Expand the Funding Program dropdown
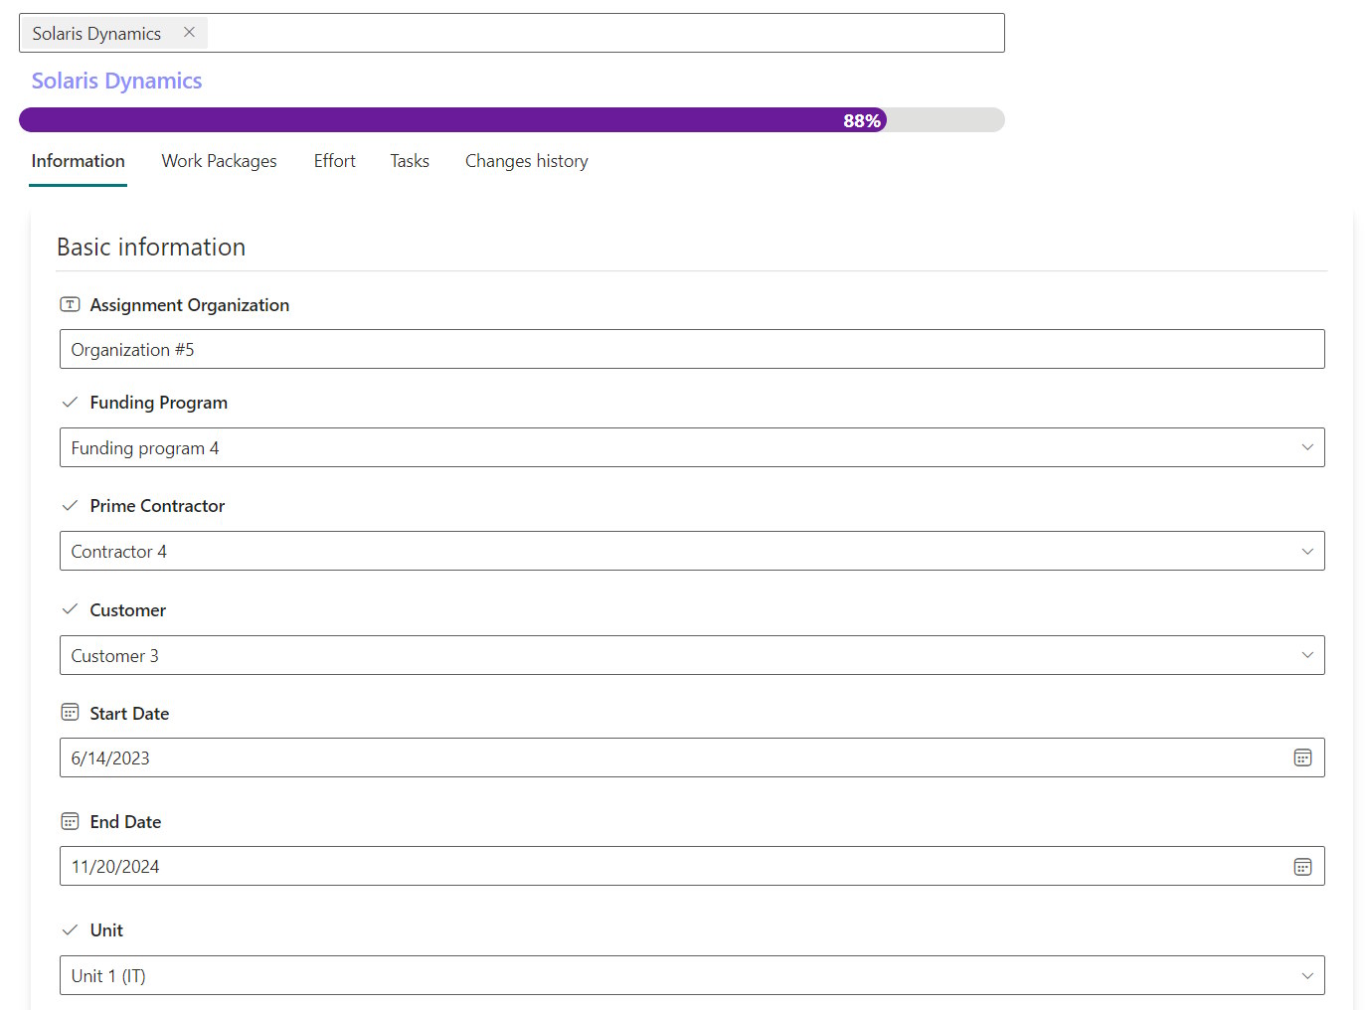1366x1010 pixels. 1306,448
